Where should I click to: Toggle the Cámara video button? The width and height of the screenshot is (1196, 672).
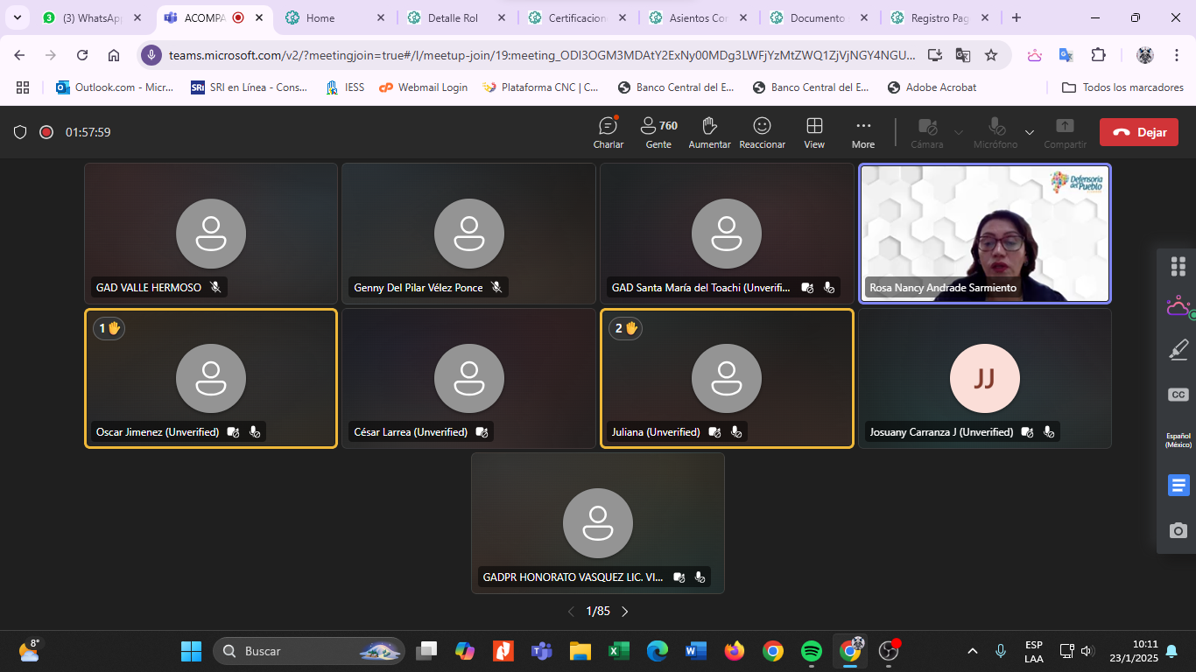926,132
